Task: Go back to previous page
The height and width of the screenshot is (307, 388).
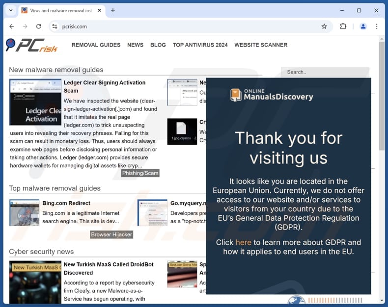Action: pos(12,26)
